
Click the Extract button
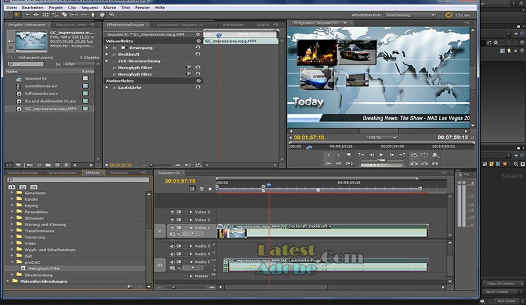coord(425,164)
